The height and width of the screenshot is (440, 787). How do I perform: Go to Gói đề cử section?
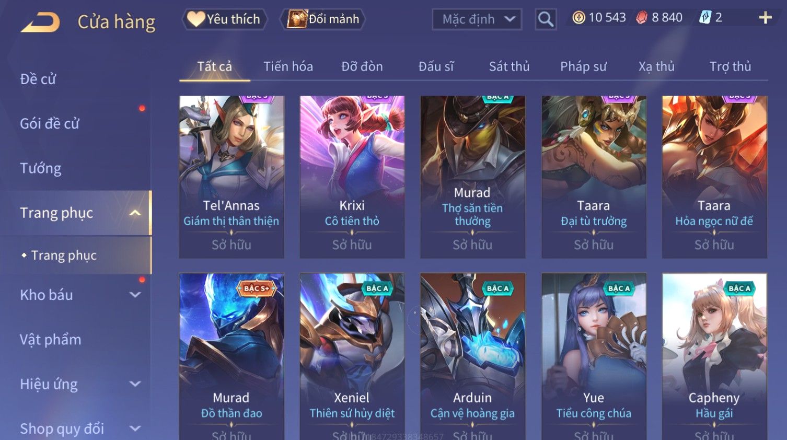tap(50, 123)
